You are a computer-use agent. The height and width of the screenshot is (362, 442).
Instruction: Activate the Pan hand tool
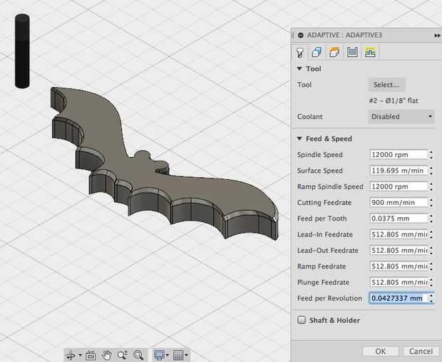click(107, 355)
